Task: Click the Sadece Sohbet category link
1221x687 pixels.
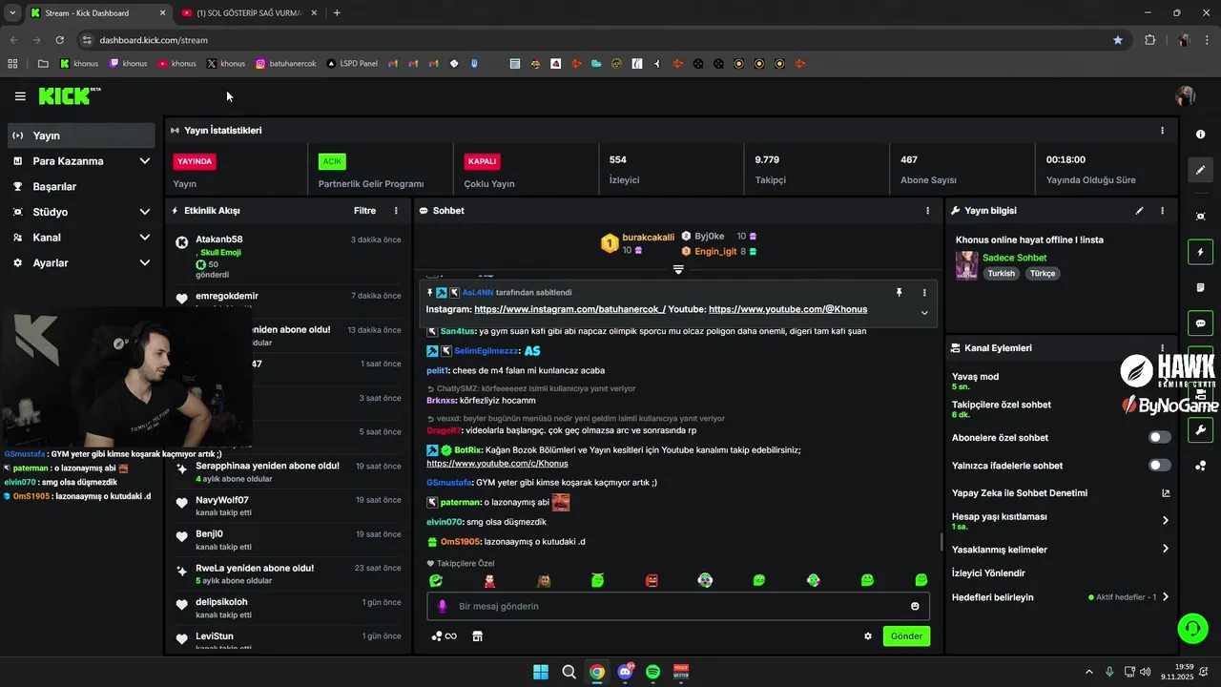Action: [1014, 258]
